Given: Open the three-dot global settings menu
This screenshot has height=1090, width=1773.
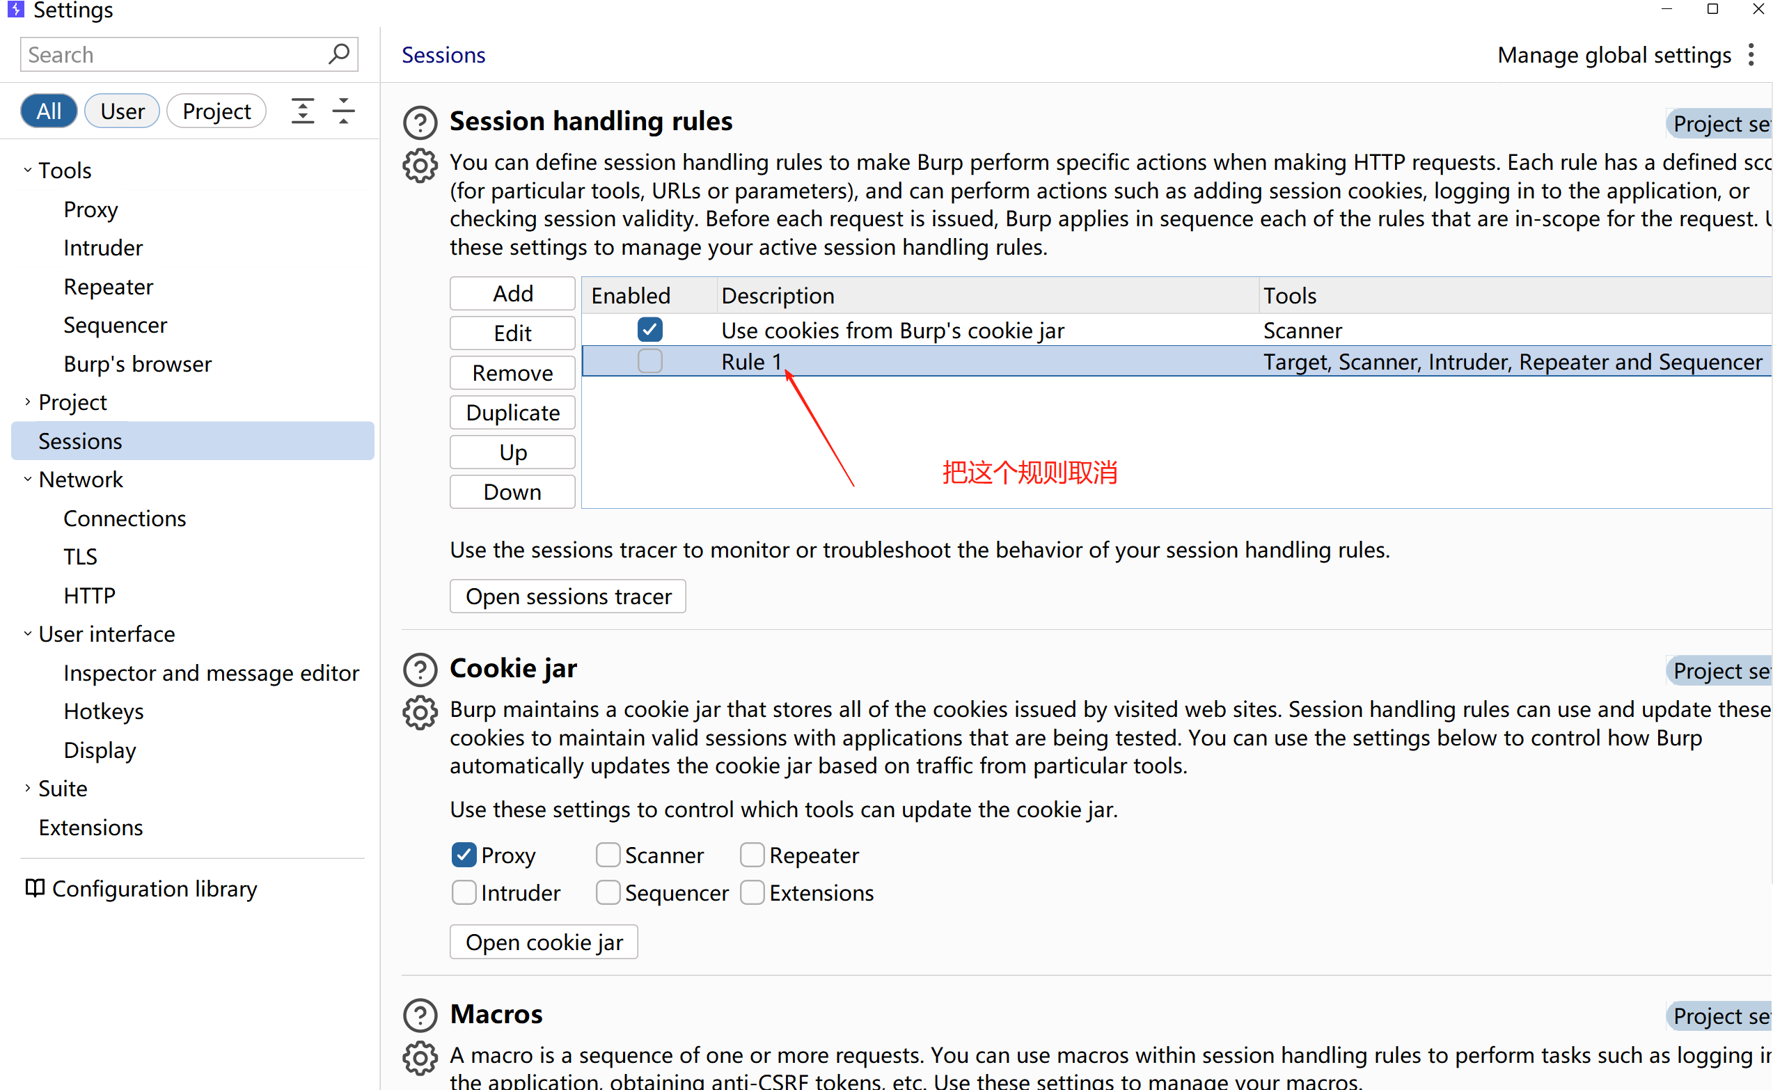Looking at the screenshot, I should point(1751,55).
